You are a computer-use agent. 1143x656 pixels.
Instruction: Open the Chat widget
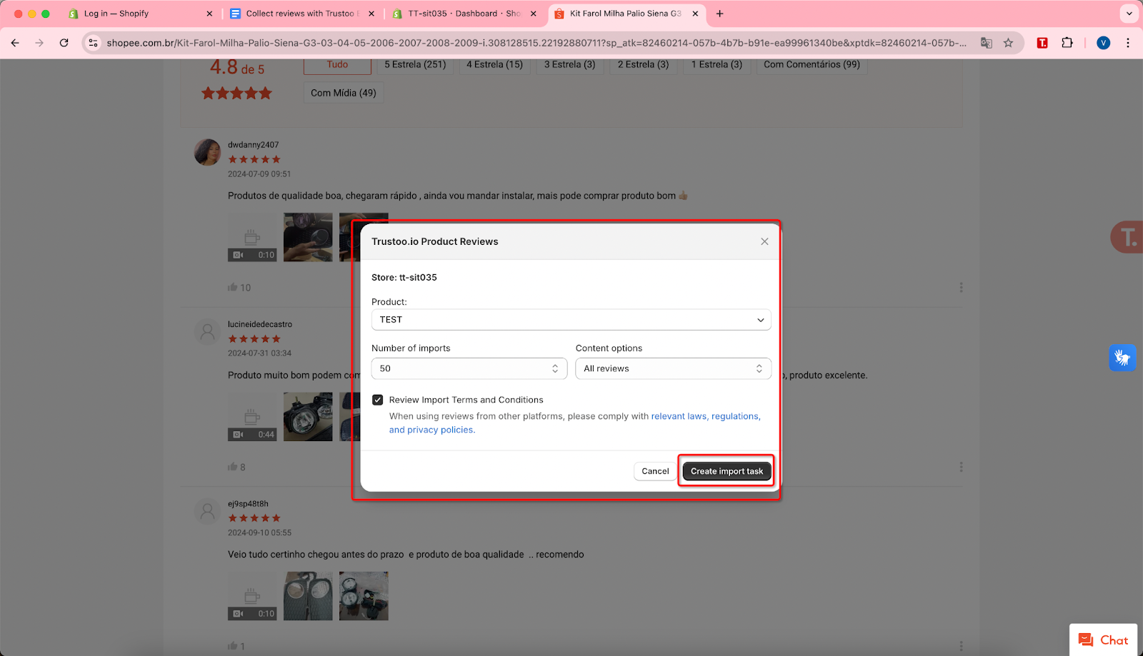tap(1103, 640)
